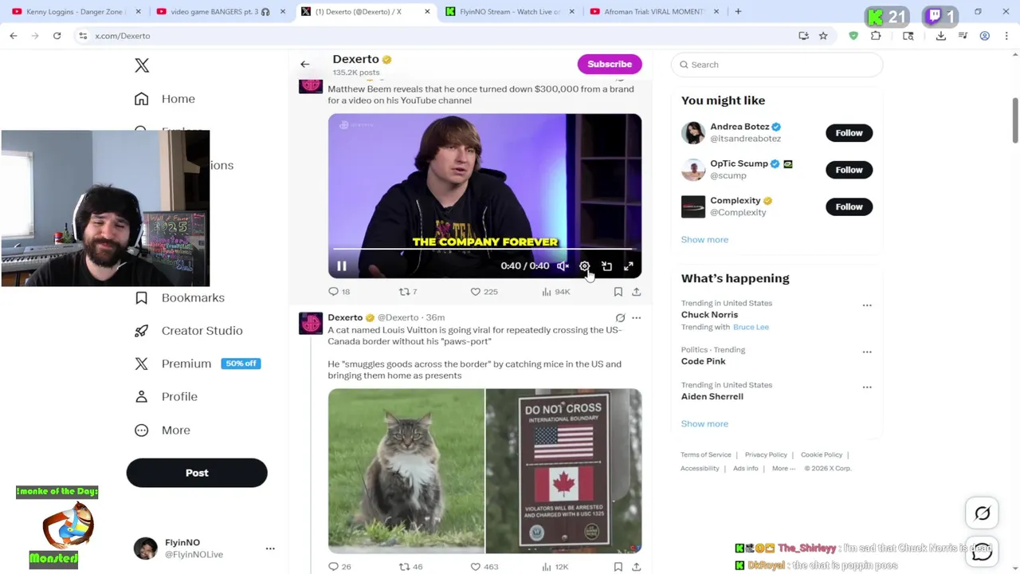
Task: Show more under You might like
Action: (704, 239)
